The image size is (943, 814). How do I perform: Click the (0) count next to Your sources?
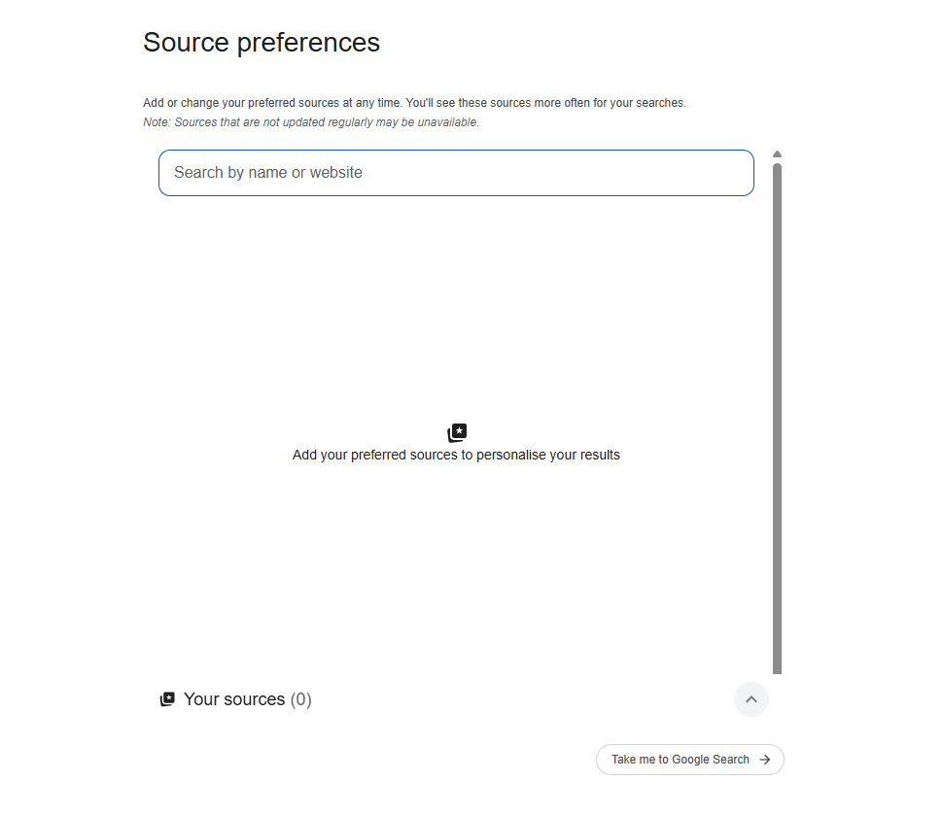300,699
